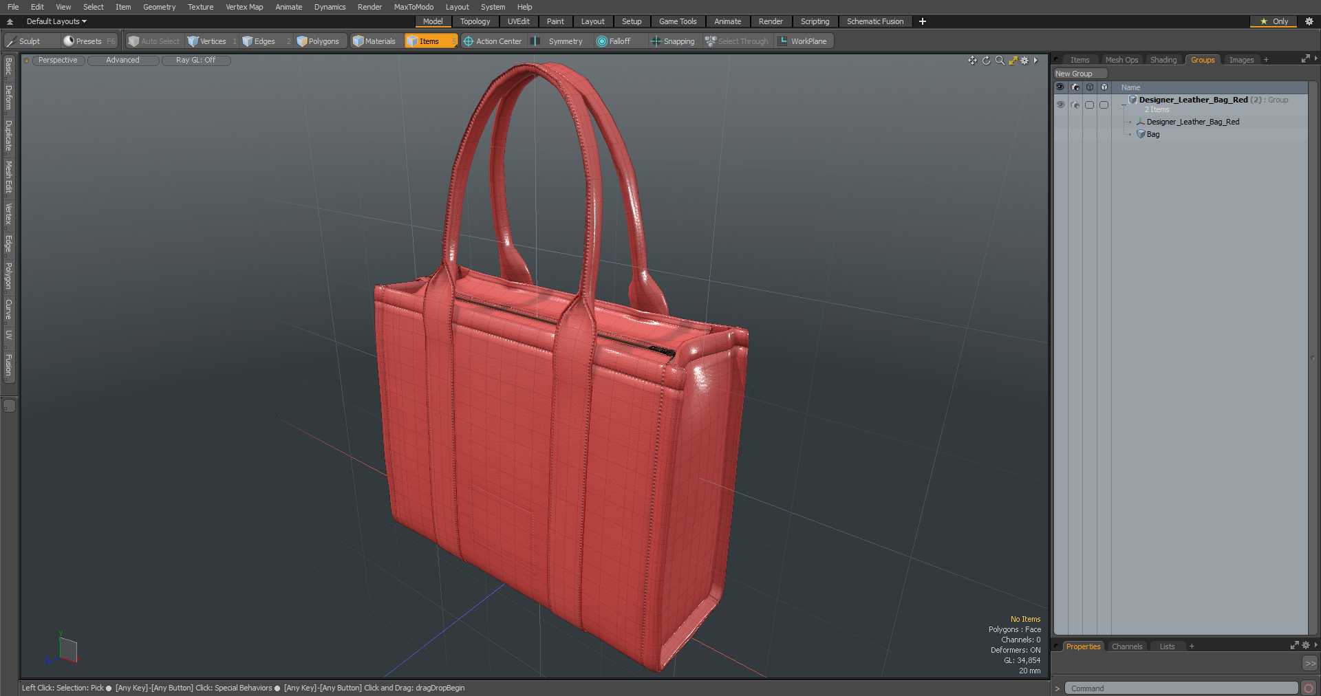Screen dimensions: 1321x696
Task: Open the Mesh Edit side tab
Action: pyautogui.click(x=9, y=177)
